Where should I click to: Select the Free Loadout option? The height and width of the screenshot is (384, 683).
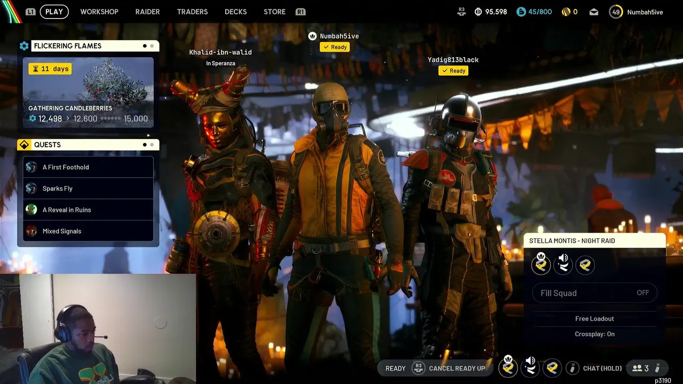[594, 318]
